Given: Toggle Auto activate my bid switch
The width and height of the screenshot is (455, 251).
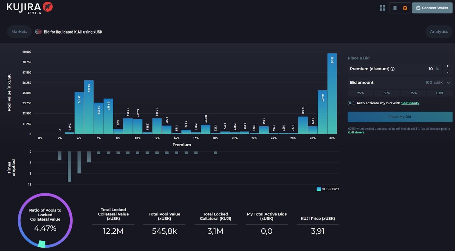Looking at the screenshot, I should pos(351,103).
